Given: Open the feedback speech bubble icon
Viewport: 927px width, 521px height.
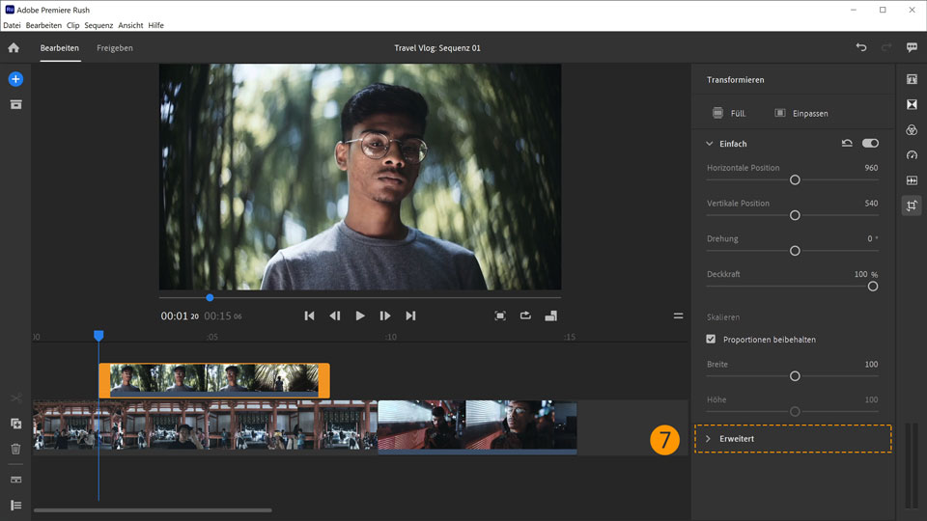Looking at the screenshot, I should point(912,47).
